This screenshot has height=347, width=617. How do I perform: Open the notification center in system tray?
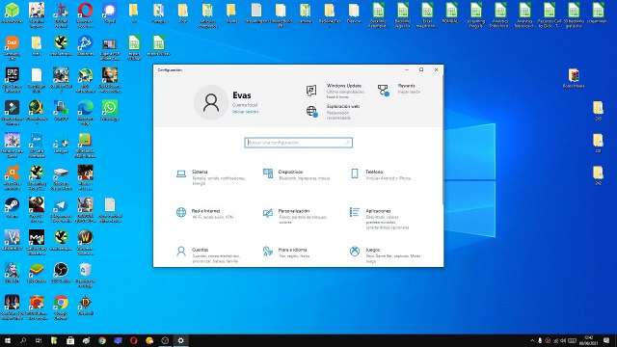[x=606, y=340]
